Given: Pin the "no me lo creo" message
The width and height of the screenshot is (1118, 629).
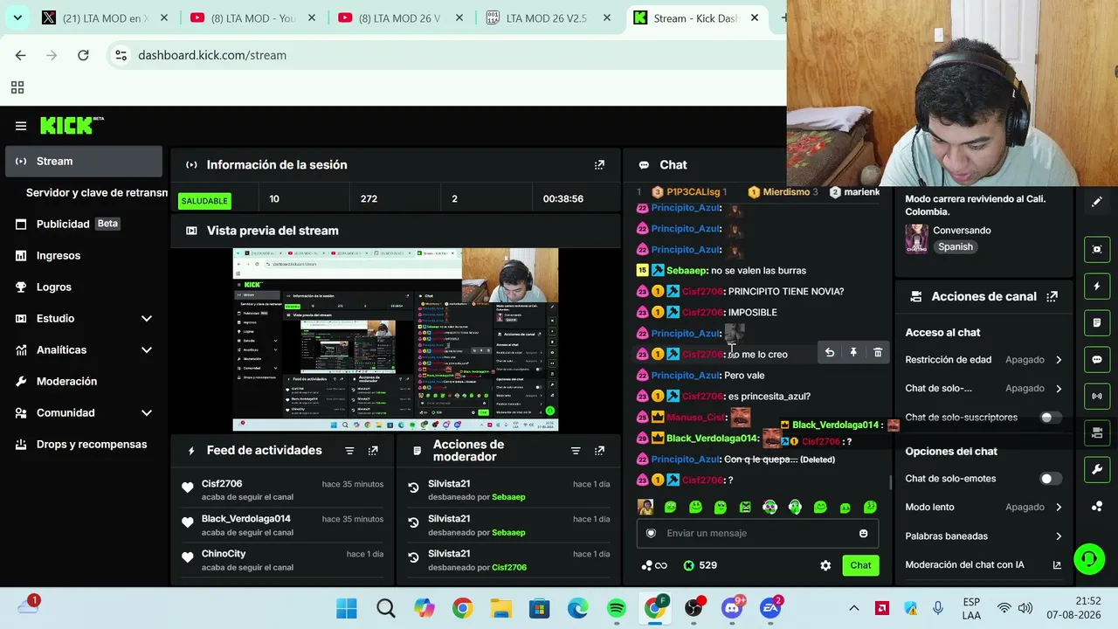Looking at the screenshot, I should tap(853, 353).
